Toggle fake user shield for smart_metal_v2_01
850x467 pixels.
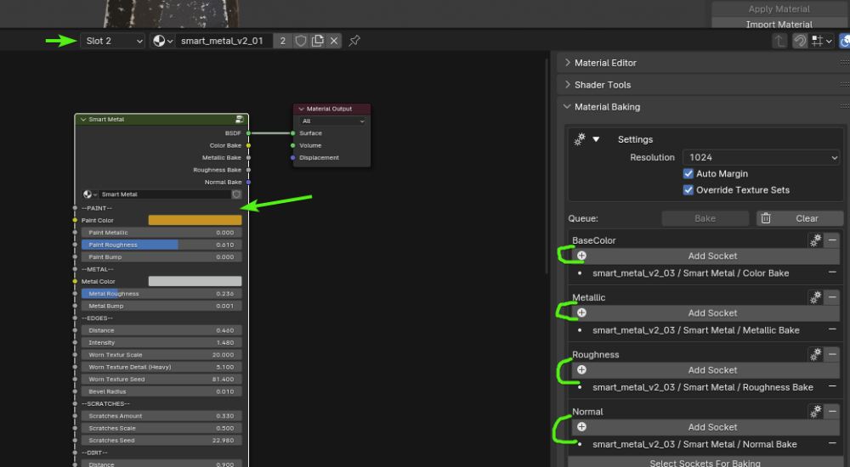301,41
